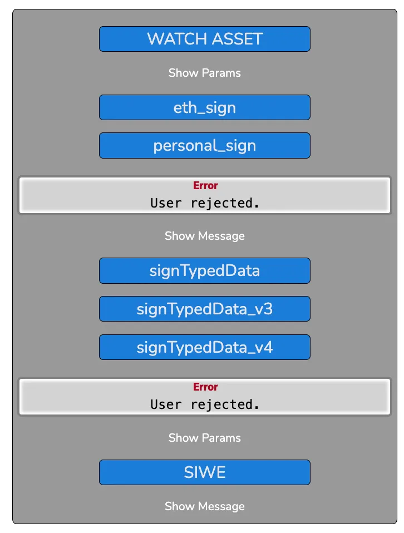Start a SIWE sign-in request
Screen dimensions: 404x533
coord(204,472)
